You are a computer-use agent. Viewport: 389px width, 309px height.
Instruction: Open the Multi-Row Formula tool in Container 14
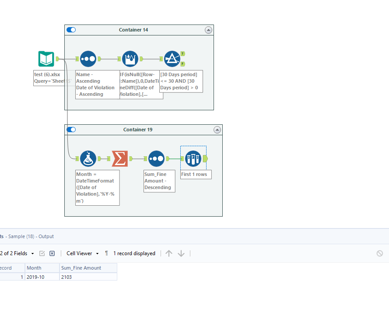coord(130,58)
